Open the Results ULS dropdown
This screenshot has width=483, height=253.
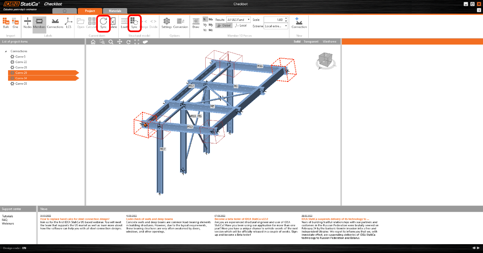pyautogui.click(x=238, y=20)
